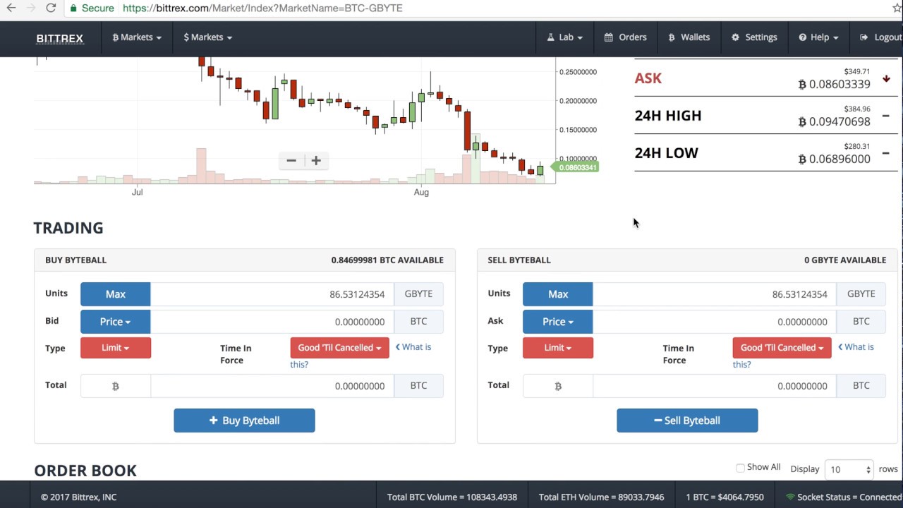This screenshot has width=903, height=508.
Task: Open Limit type dropdown in Buy panel
Action: point(116,348)
